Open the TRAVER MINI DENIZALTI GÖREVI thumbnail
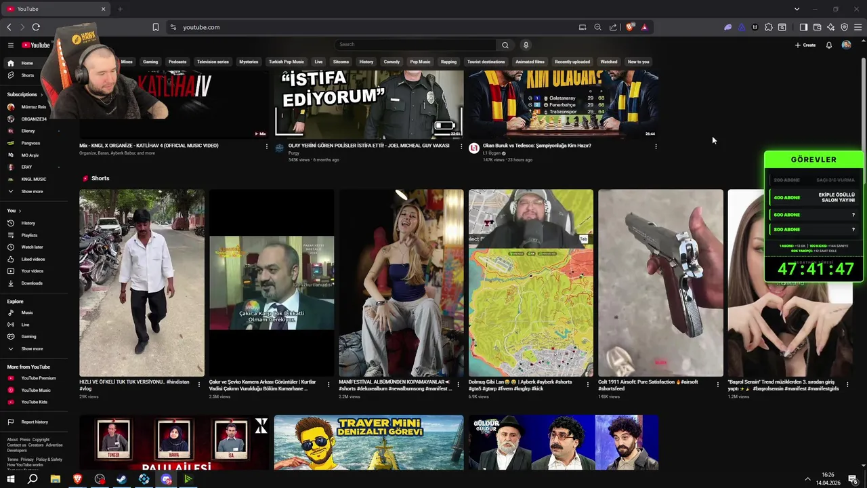Image resolution: width=867 pixels, height=488 pixels. point(368,443)
